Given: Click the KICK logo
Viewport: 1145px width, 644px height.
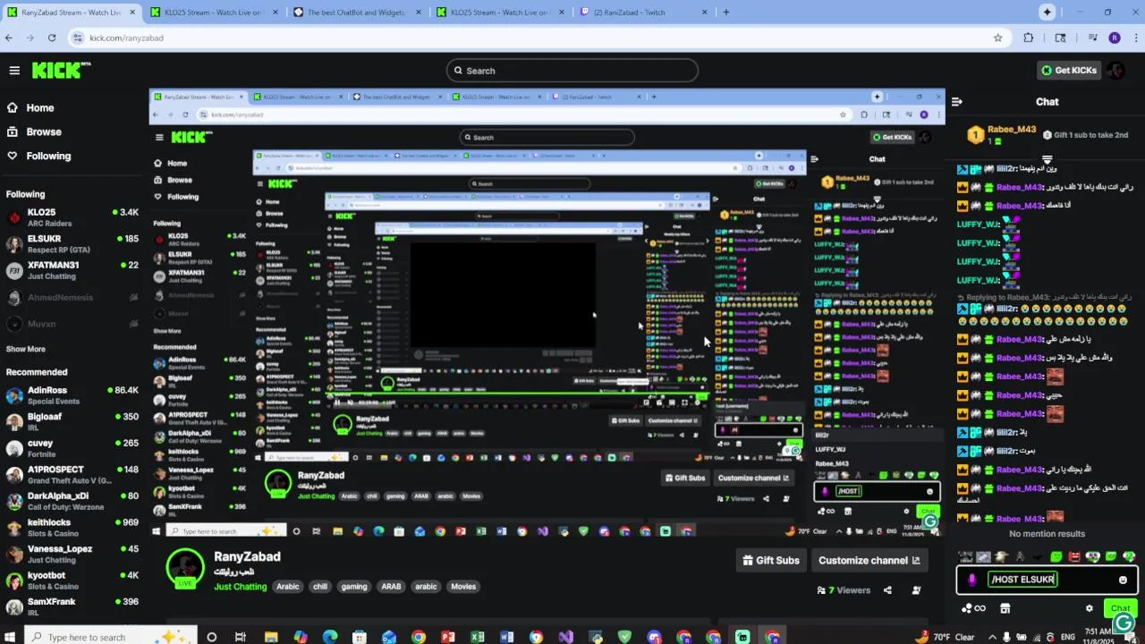Looking at the screenshot, I should 61,71.
